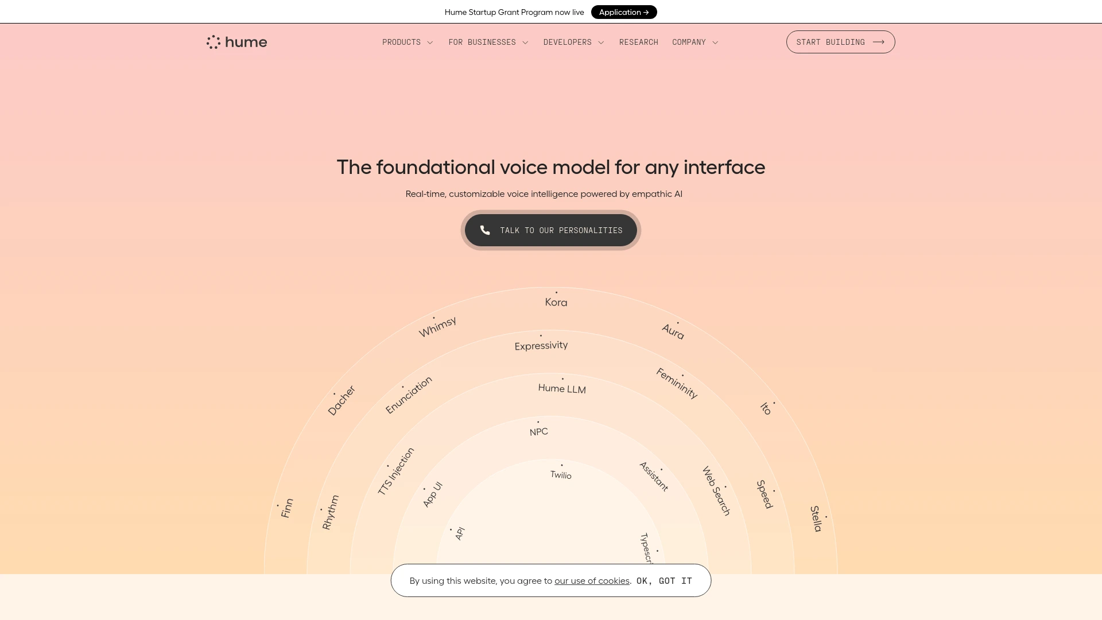Click the arrow icon in START BUILDING

878,41
